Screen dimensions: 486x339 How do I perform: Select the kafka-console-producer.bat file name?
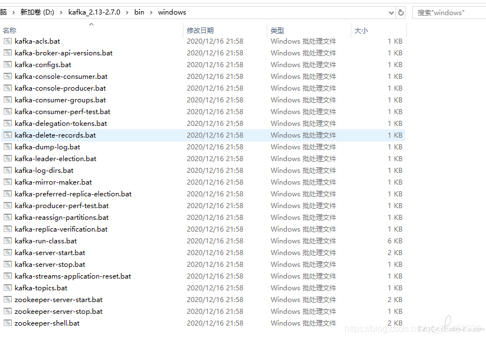(x=60, y=88)
